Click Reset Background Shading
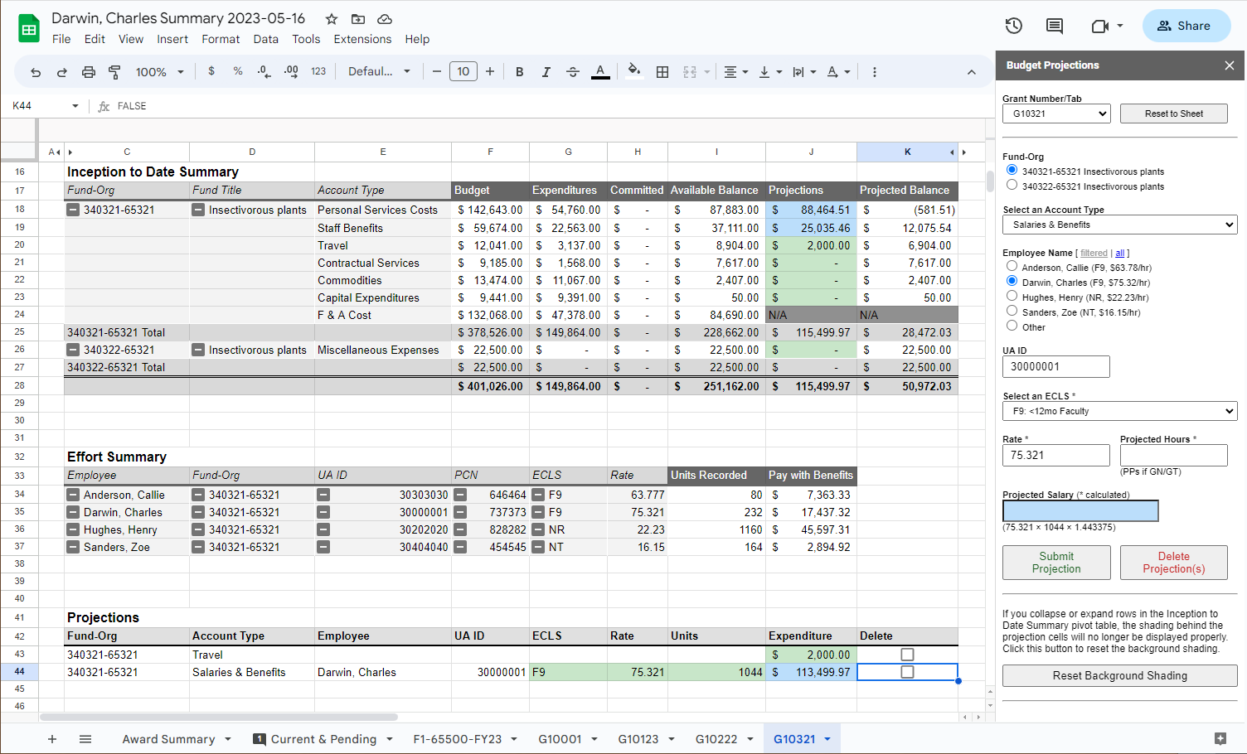Viewport: 1247px width, 754px height. [1119, 675]
